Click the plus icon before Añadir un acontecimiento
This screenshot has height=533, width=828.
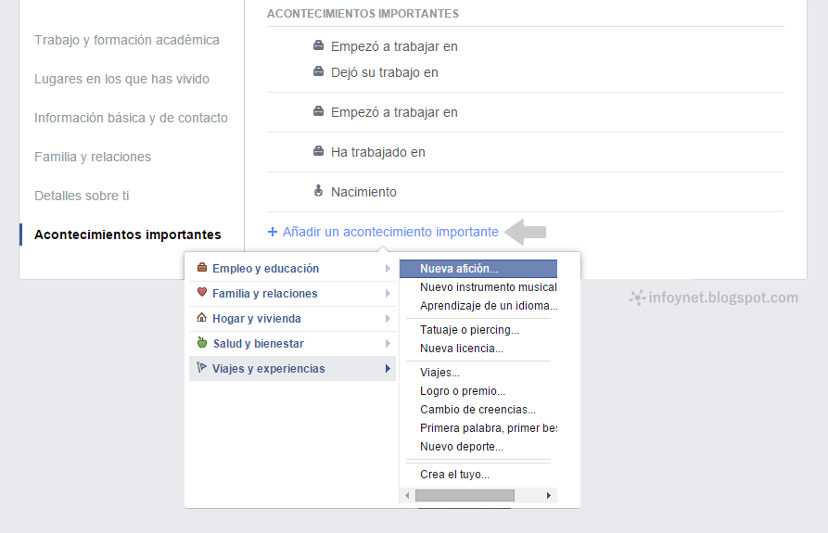(273, 232)
